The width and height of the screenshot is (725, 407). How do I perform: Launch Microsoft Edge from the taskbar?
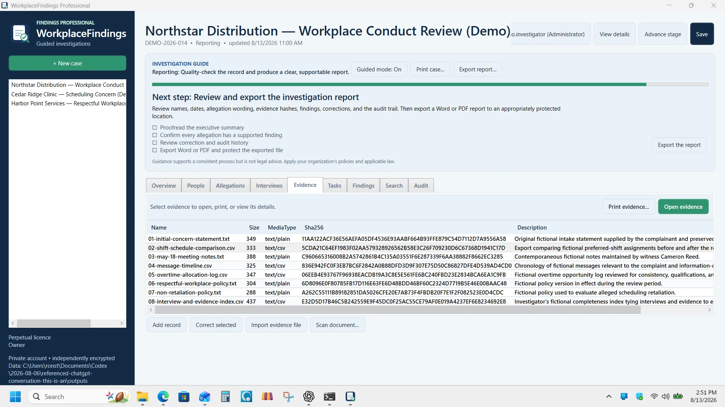click(163, 396)
